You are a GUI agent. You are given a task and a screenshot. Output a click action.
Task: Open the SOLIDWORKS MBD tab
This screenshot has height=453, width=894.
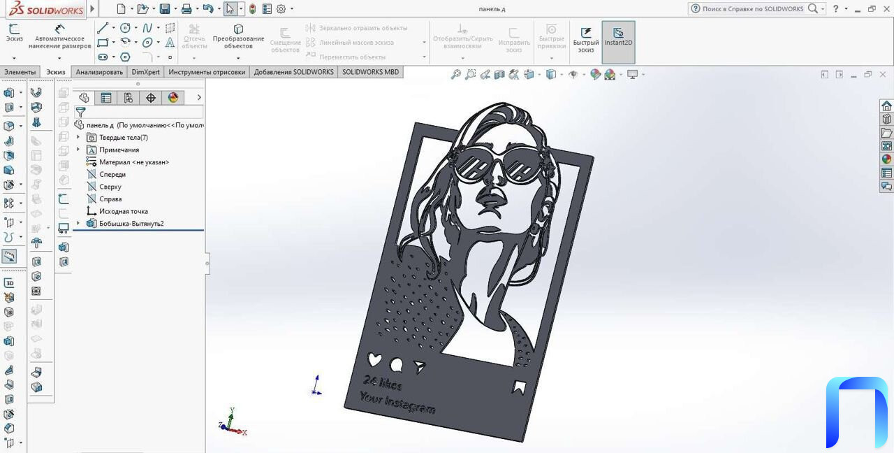coord(371,72)
